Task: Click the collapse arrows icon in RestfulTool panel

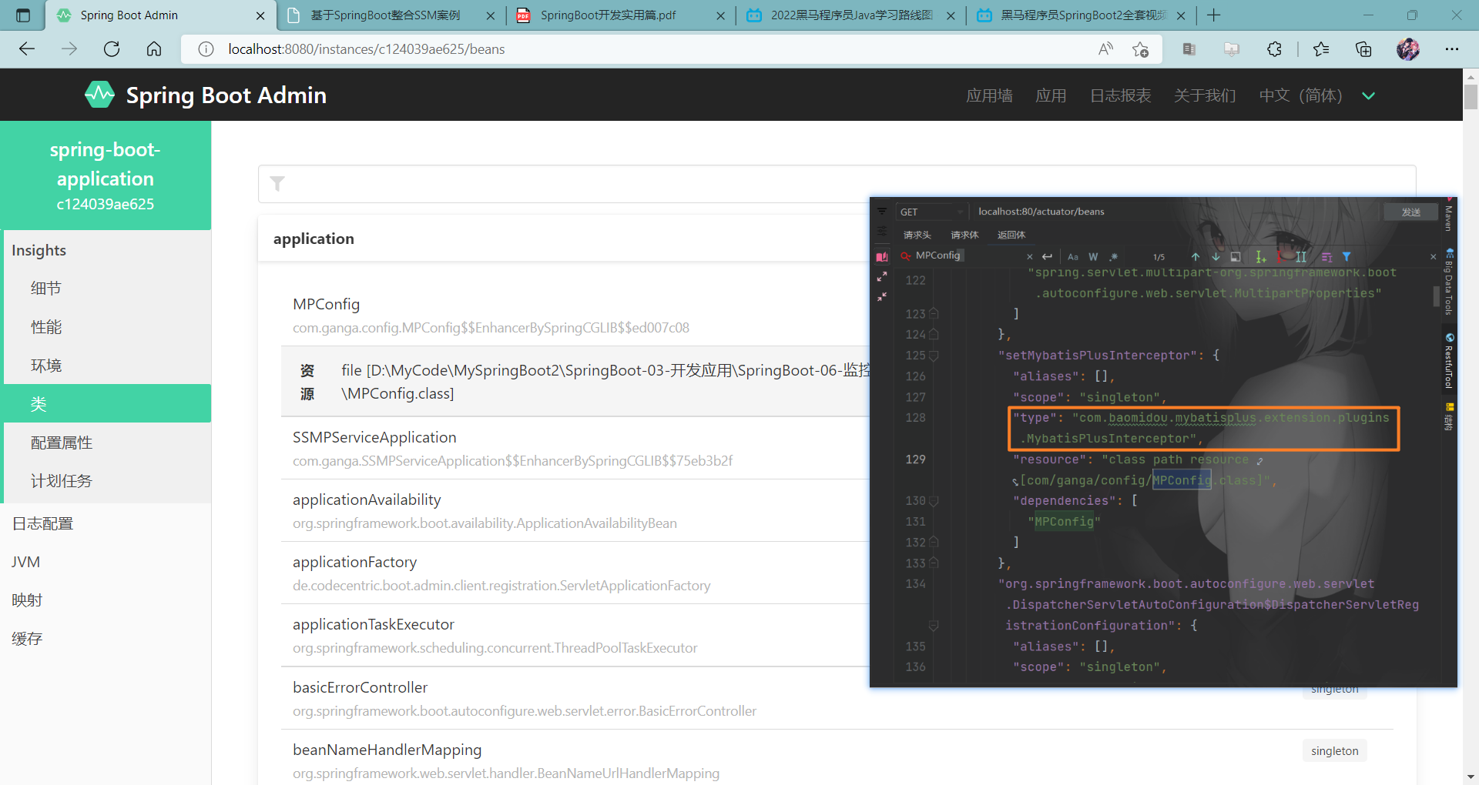Action: [882, 296]
